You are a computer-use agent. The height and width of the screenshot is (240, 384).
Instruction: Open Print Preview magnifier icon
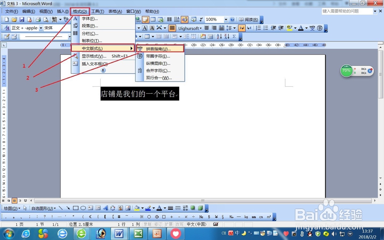[46, 20]
